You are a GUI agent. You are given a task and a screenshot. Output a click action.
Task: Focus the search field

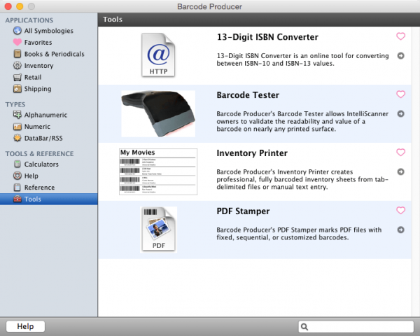click(x=356, y=327)
